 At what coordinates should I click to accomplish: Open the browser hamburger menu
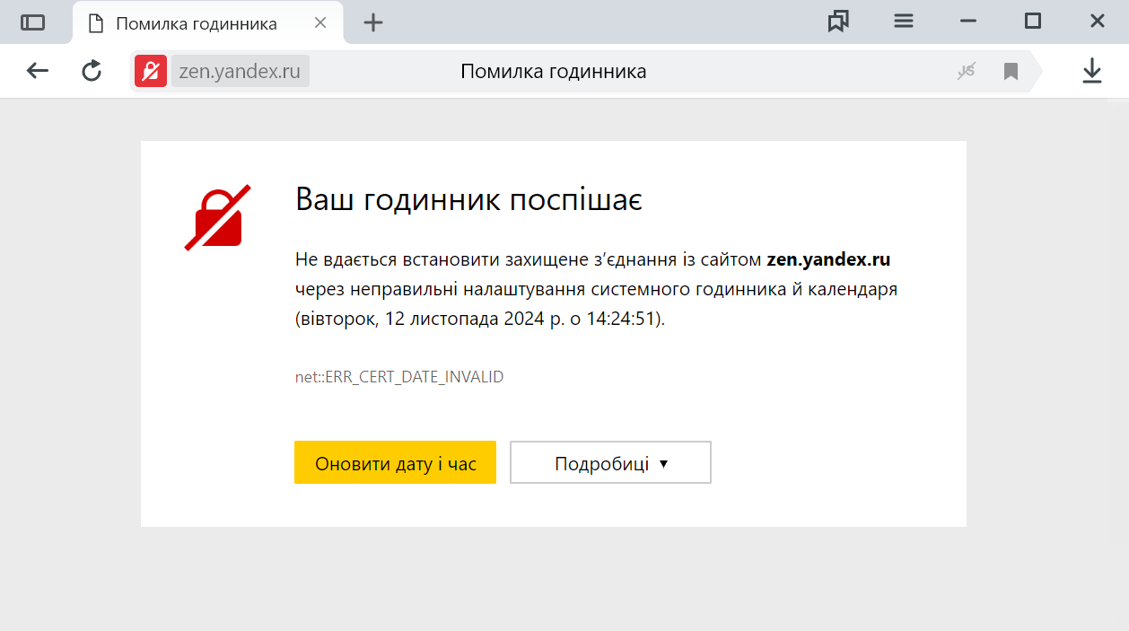904,22
